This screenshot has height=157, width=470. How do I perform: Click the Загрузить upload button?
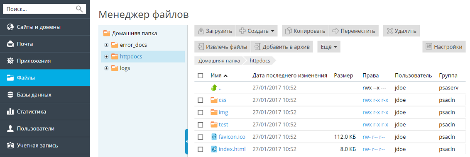point(215,31)
